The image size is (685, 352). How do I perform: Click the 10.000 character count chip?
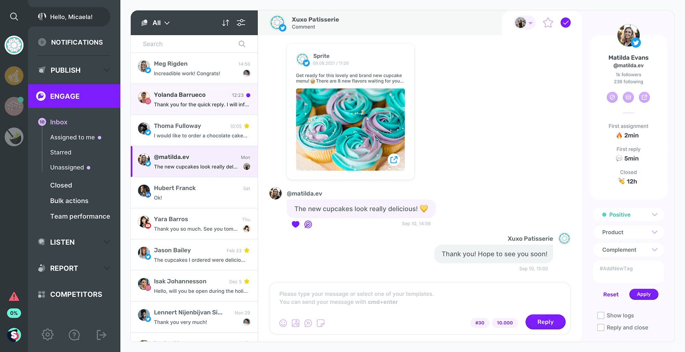(x=505, y=323)
